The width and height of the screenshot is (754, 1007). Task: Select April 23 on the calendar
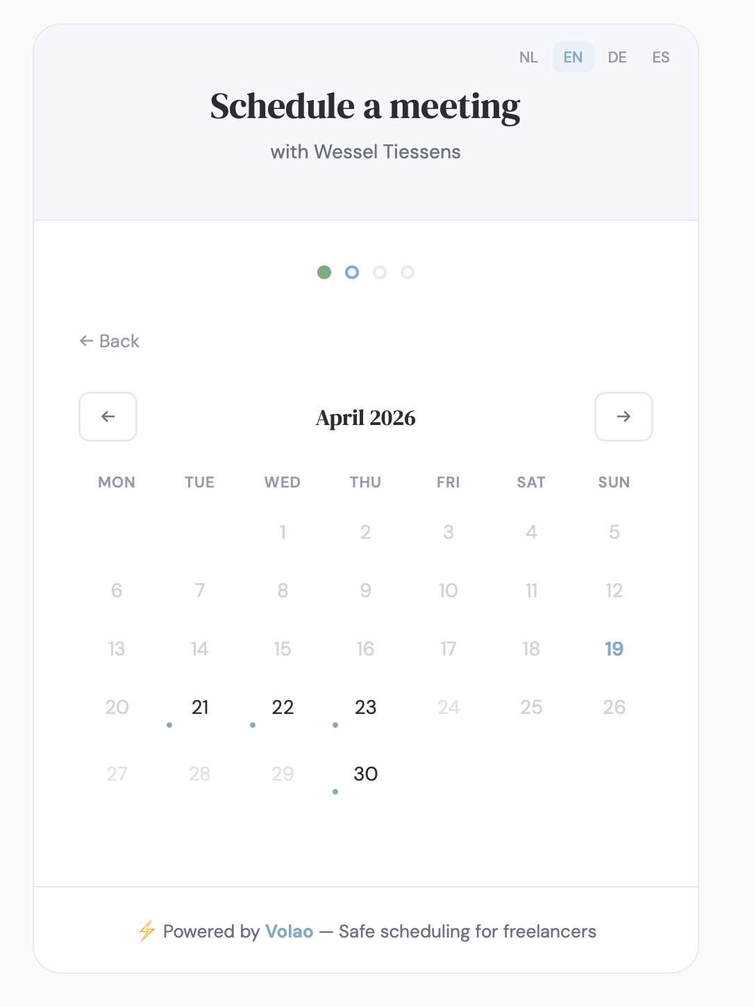click(365, 707)
